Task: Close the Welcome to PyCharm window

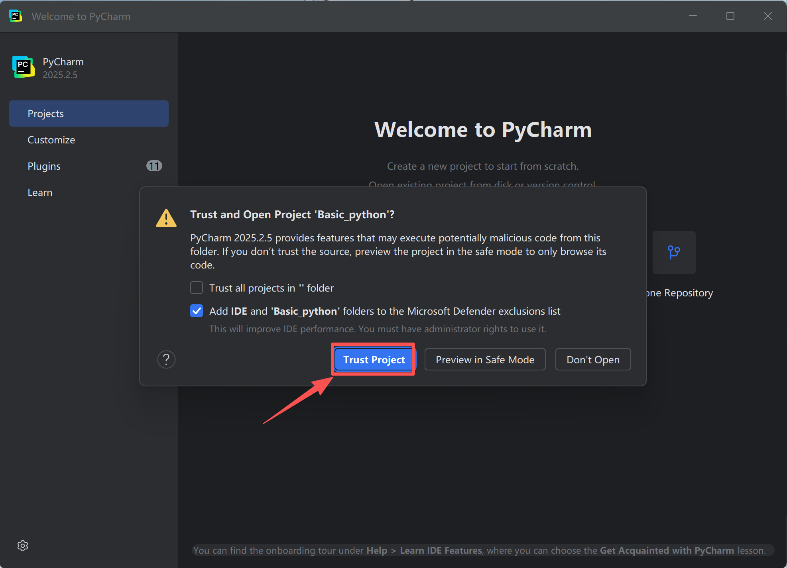Action: [767, 16]
